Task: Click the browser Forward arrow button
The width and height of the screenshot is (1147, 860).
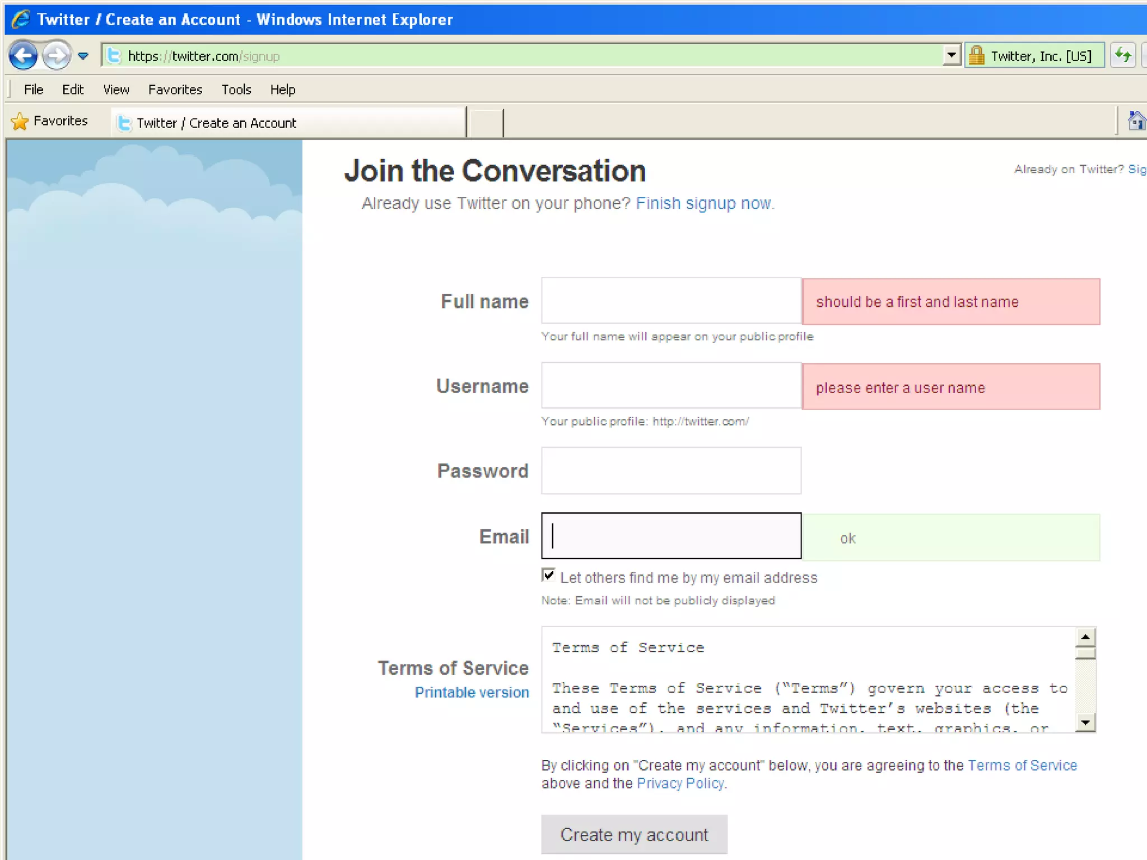Action: click(x=57, y=55)
